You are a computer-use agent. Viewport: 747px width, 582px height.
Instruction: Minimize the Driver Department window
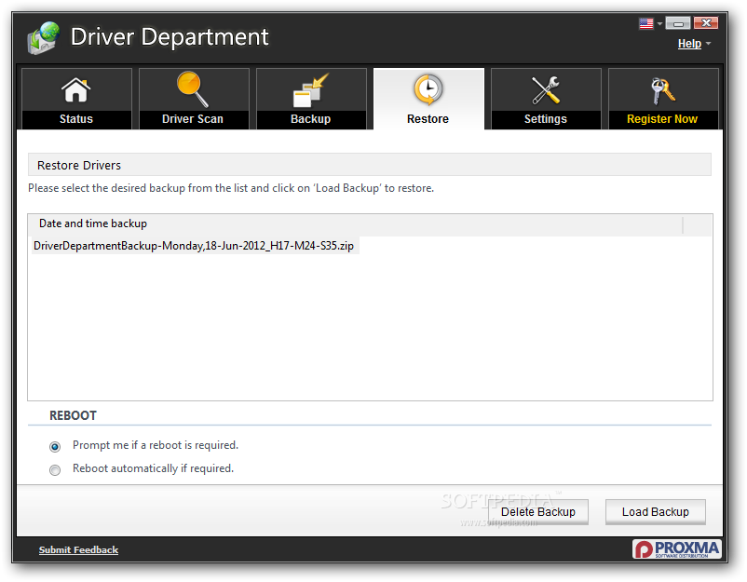pos(678,23)
